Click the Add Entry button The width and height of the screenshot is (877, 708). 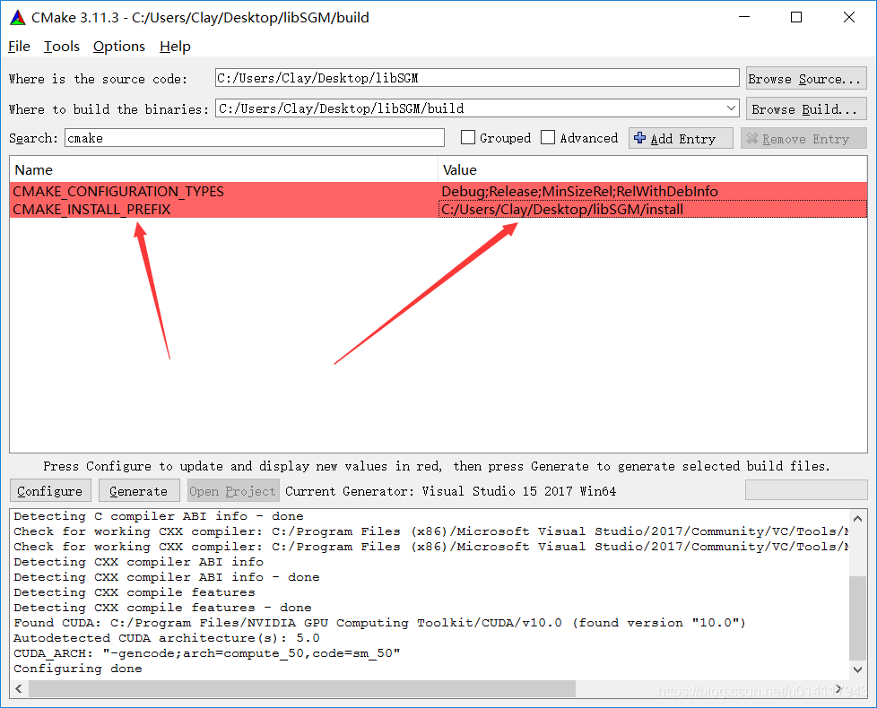681,138
